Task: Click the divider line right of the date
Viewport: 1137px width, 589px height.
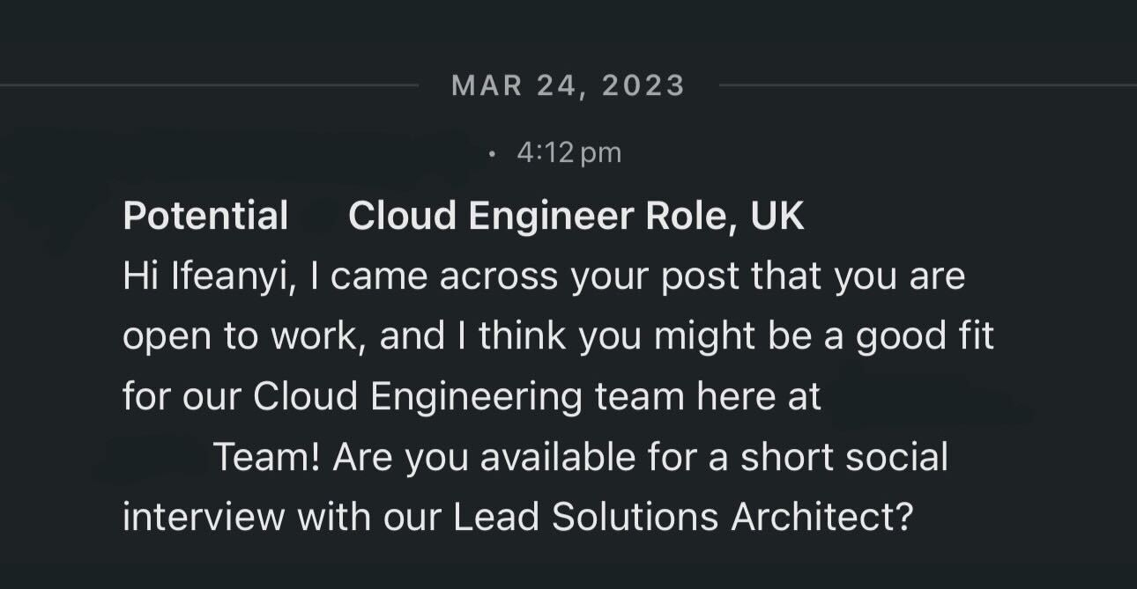Action: point(928,85)
